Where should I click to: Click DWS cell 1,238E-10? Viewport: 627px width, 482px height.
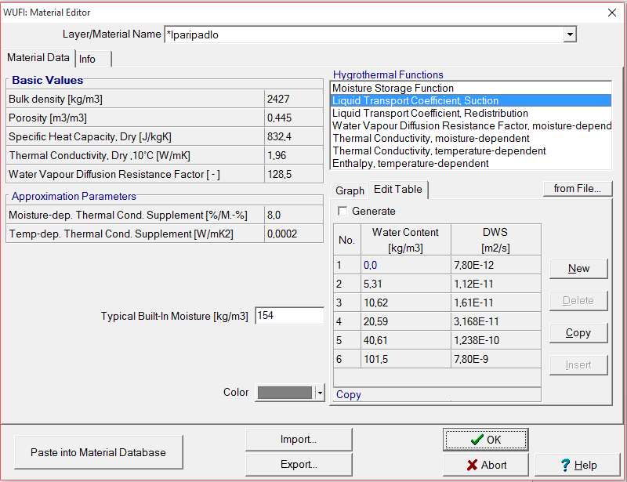(x=496, y=340)
